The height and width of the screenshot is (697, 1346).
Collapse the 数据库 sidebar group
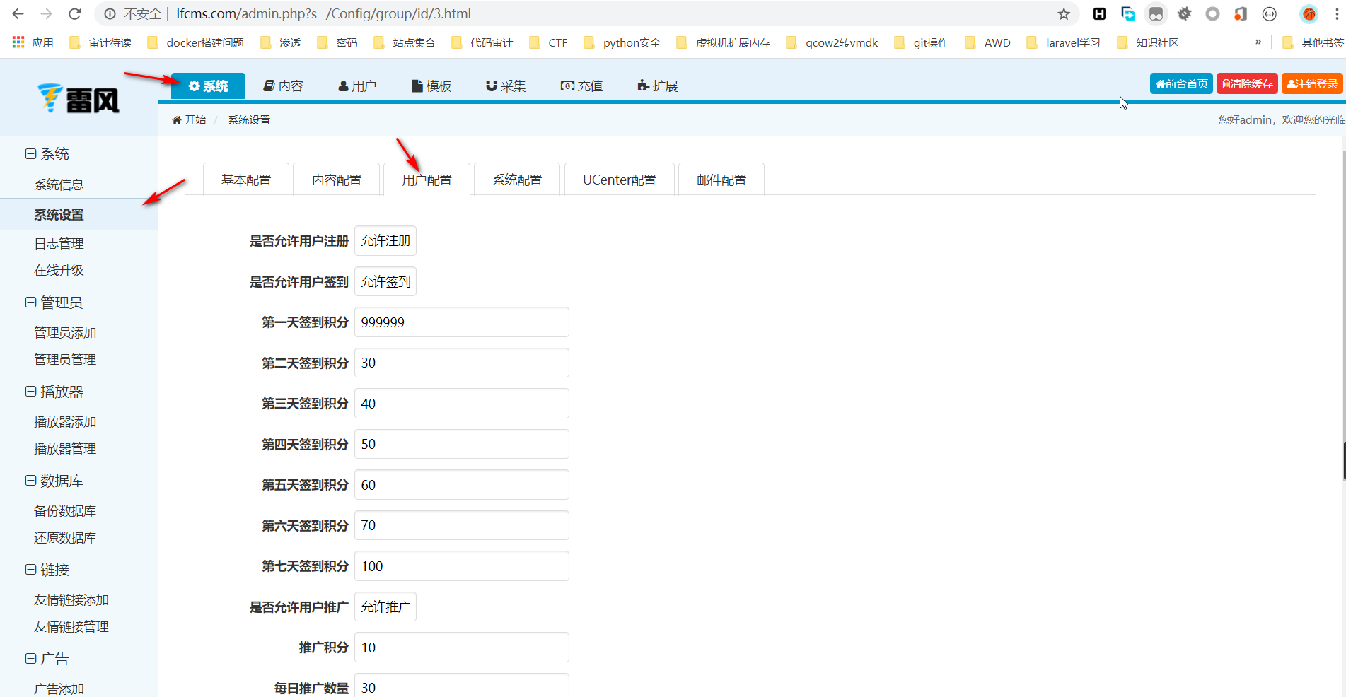pos(30,481)
